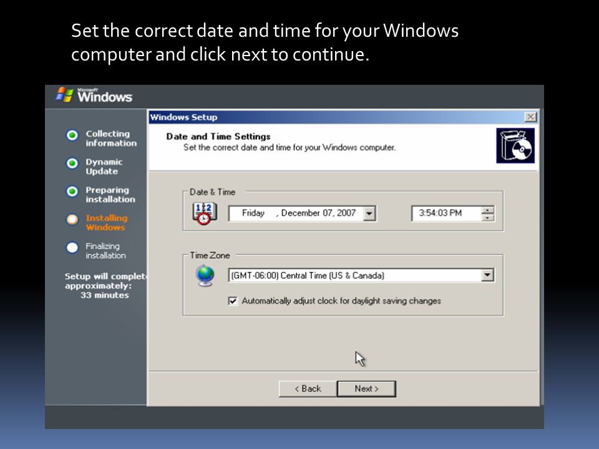
Task: Click the Central Time (US & Canada) text
Action: pyautogui.click(x=332, y=276)
